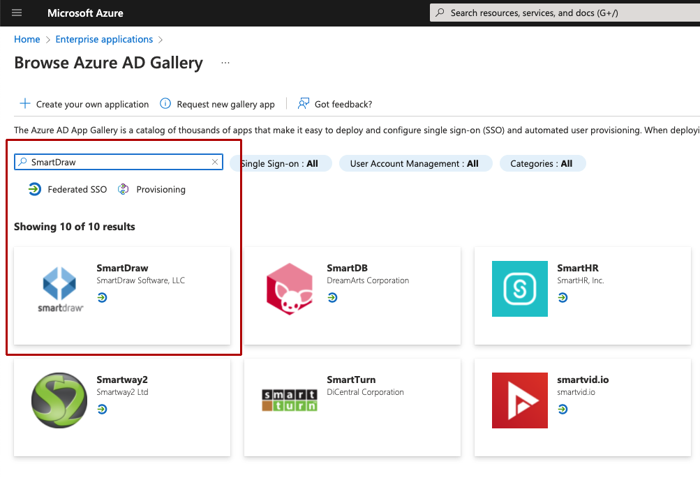The image size is (700, 480).
Task: Click the red smartvid.io logo icon
Action: 519,400
